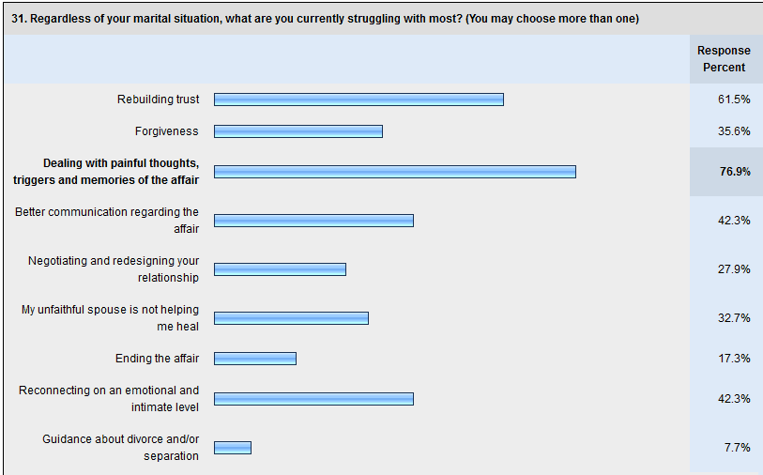Select the Ending the affair bar
Screen dimensions: 763x475
(255, 359)
